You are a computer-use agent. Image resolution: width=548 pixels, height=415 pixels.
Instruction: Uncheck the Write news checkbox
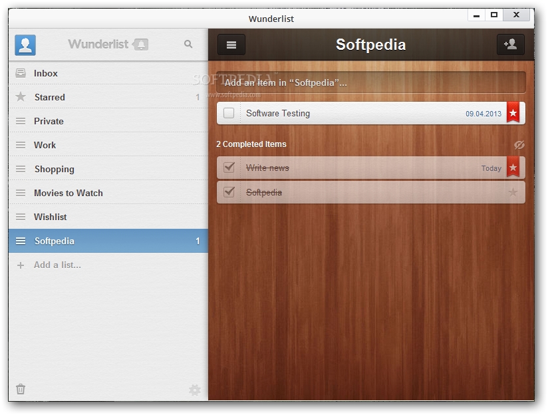(229, 168)
